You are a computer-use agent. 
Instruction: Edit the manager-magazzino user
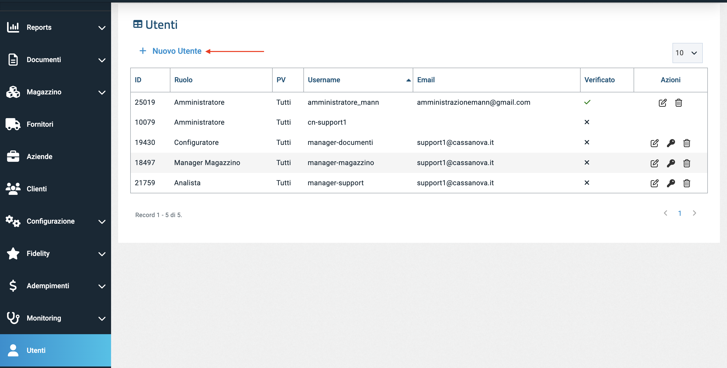tap(654, 163)
